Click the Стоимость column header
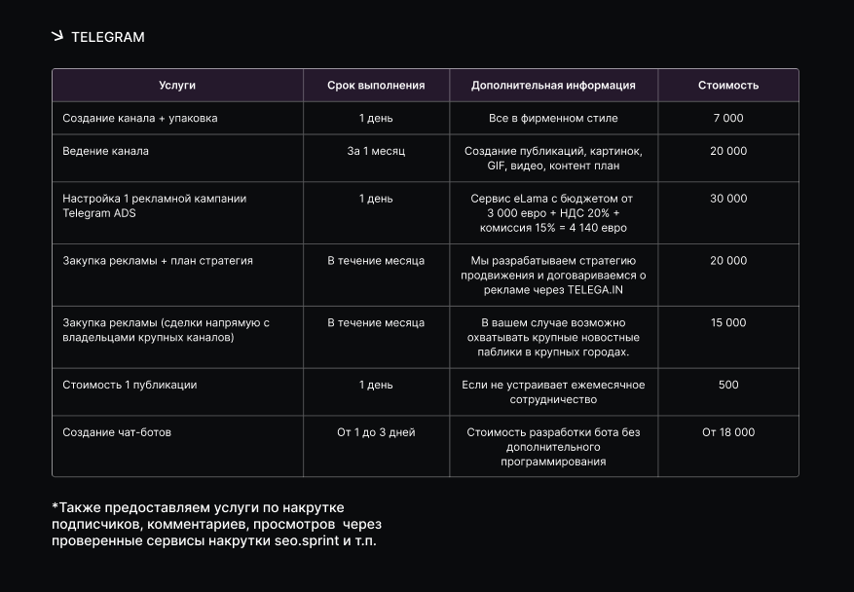The width and height of the screenshot is (854, 592). [728, 86]
